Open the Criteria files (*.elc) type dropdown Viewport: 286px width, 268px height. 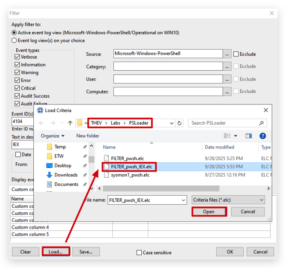(228, 200)
